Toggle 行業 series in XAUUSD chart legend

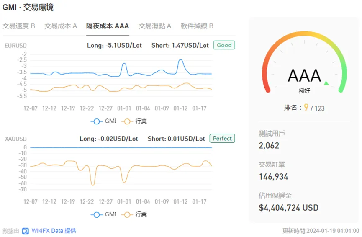tap(135, 214)
